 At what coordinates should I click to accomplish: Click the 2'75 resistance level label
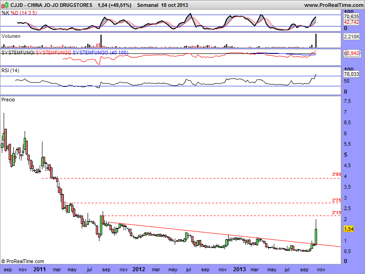point(336,200)
